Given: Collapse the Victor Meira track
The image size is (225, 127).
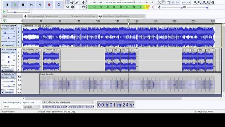Looking at the screenshot, I should pos(2,46).
